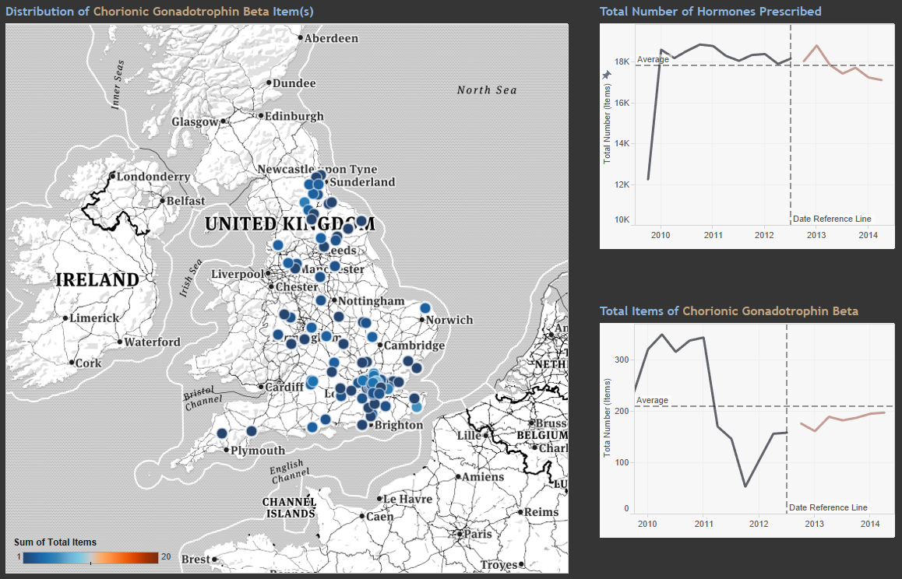Click the CHANNEL ISLANDS label
This screenshot has width=902, height=579.
tap(289, 507)
